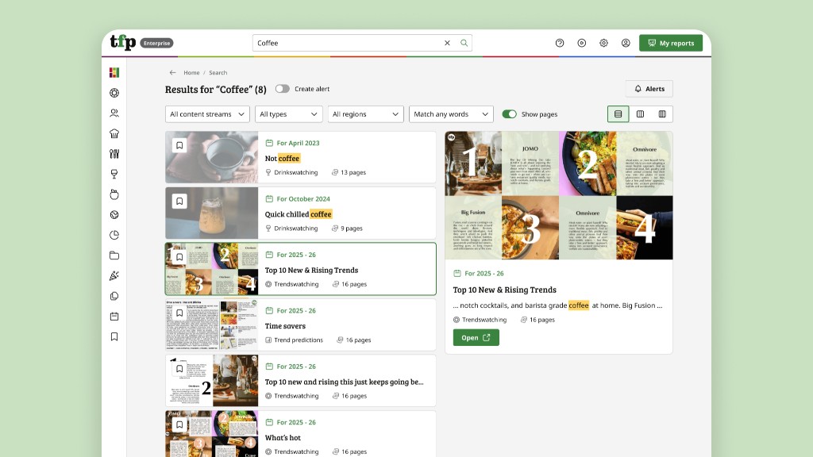
Task: Open the cutlery sidebar icon
Action: [x=114, y=154]
